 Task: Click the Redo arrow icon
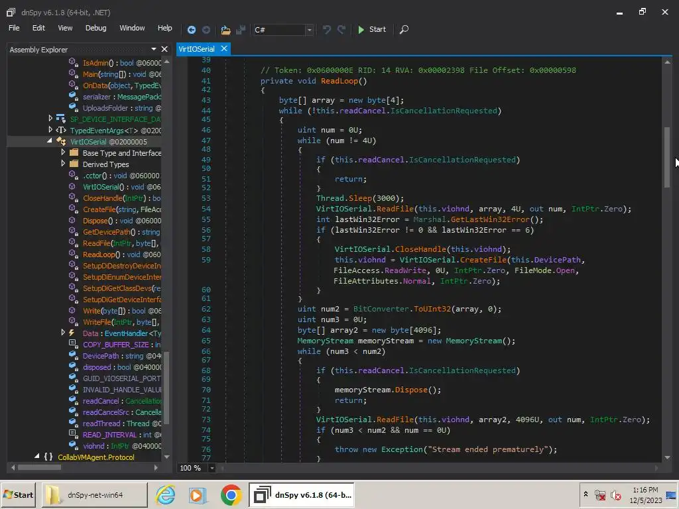[x=341, y=29]
